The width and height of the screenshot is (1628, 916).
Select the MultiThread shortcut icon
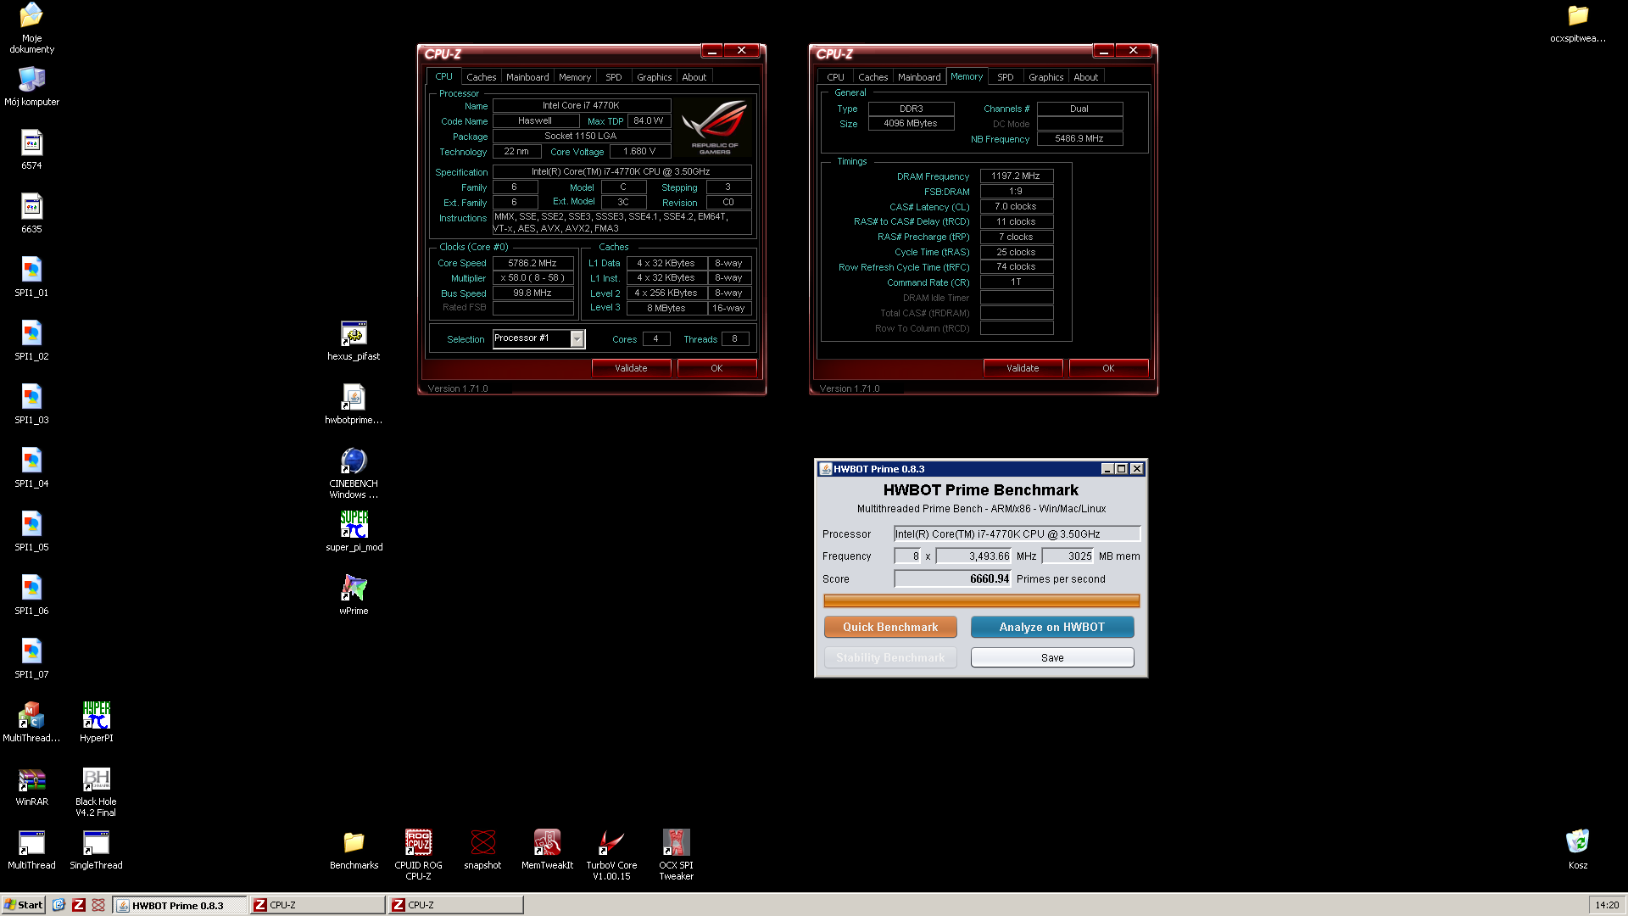pos(31,850)
